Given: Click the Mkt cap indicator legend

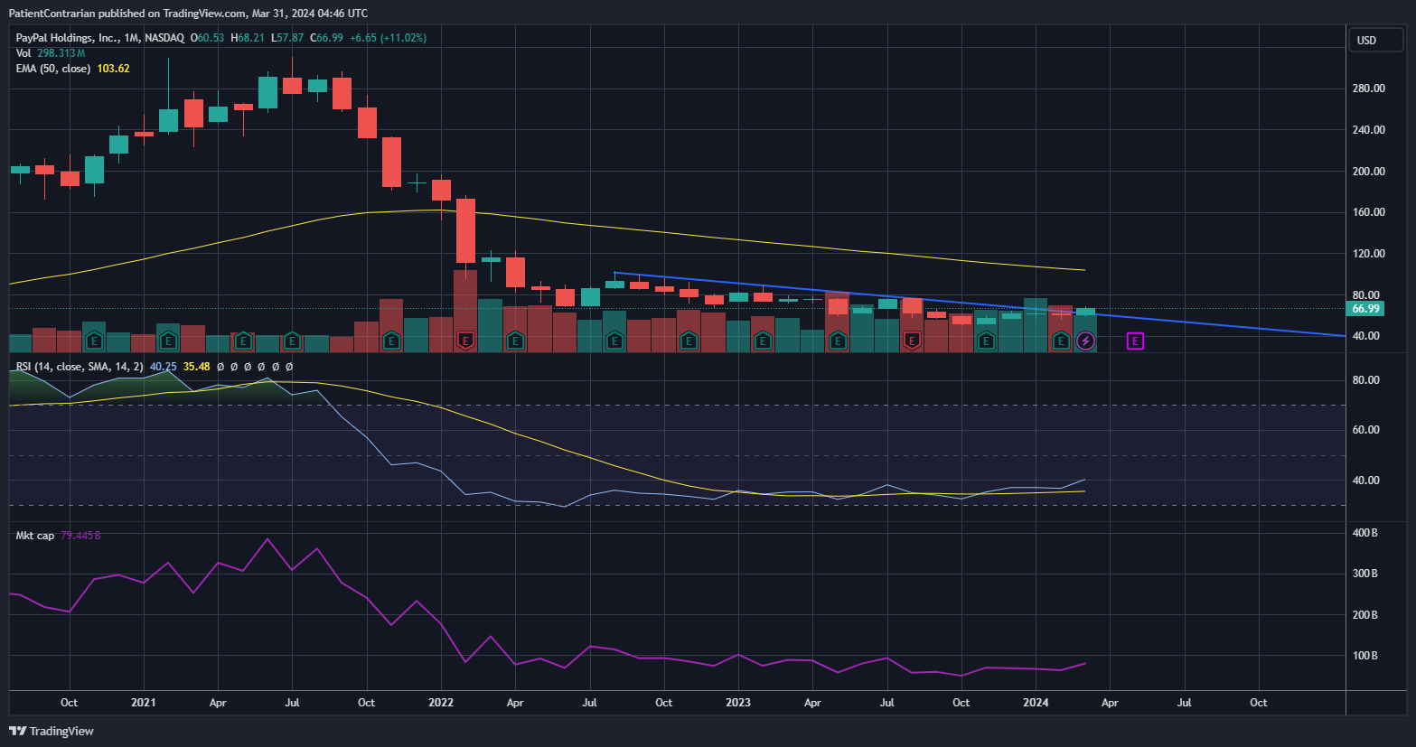Looking at the screenshot, I should point(35,536).
